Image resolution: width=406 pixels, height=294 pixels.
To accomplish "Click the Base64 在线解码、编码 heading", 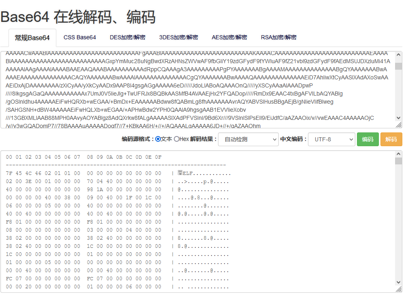I will pyautogui.click(x=78, y=17).
